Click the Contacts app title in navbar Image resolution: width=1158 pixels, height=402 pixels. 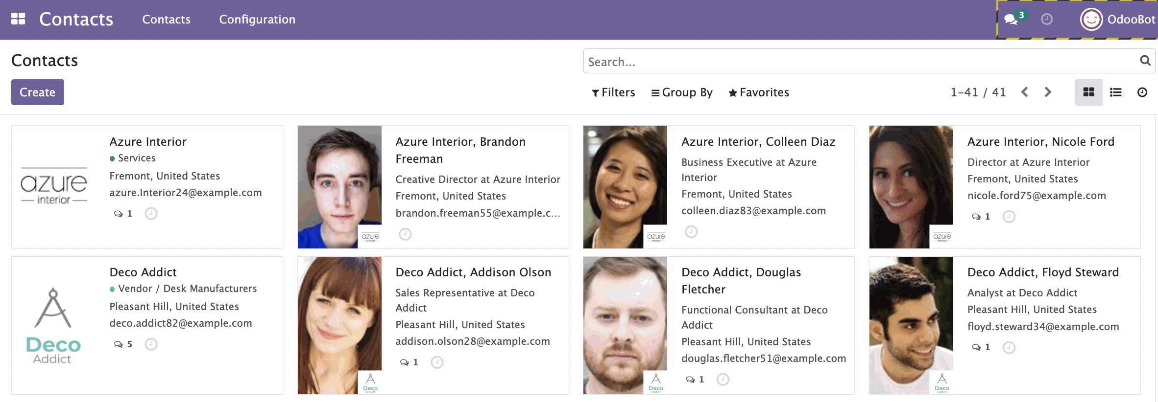(x=76, y=19)
